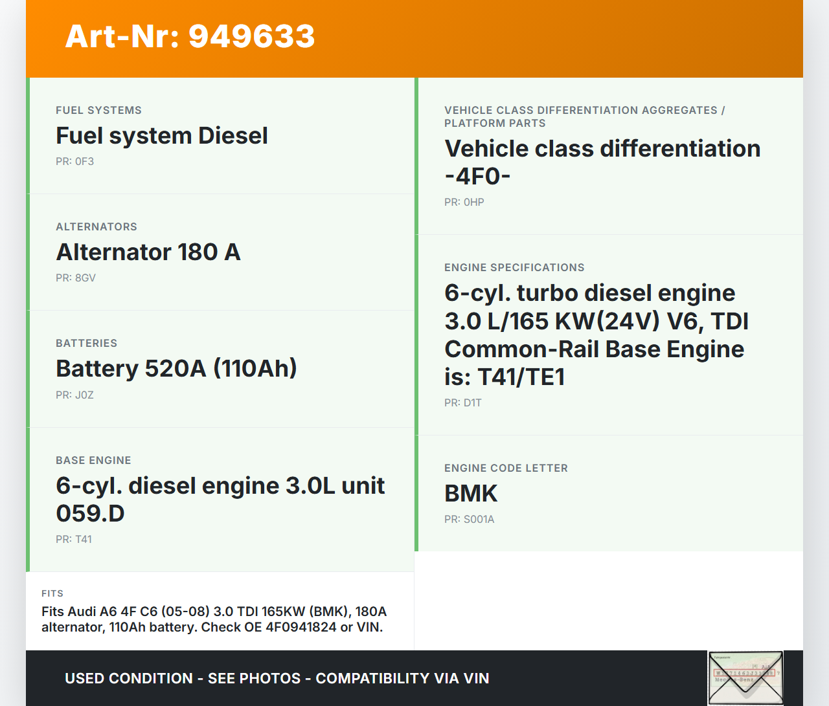Click the Used Condition footer banner text
Viewport: 829px width, 706px height.
[277, 678]
